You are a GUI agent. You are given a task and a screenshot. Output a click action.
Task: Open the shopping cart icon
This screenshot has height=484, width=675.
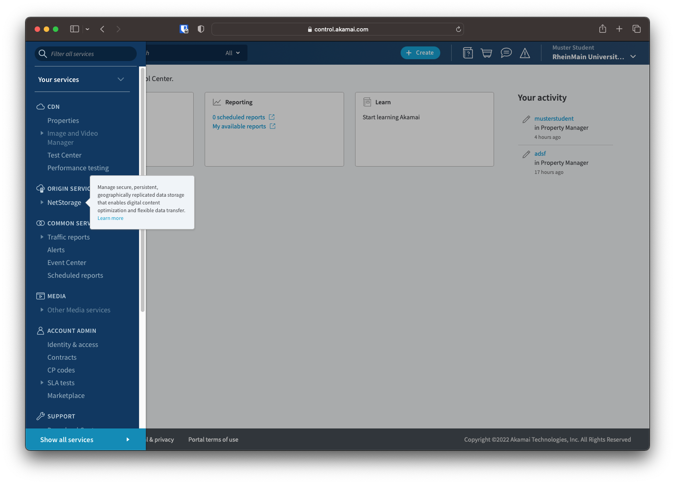click(x=487, y=53)
